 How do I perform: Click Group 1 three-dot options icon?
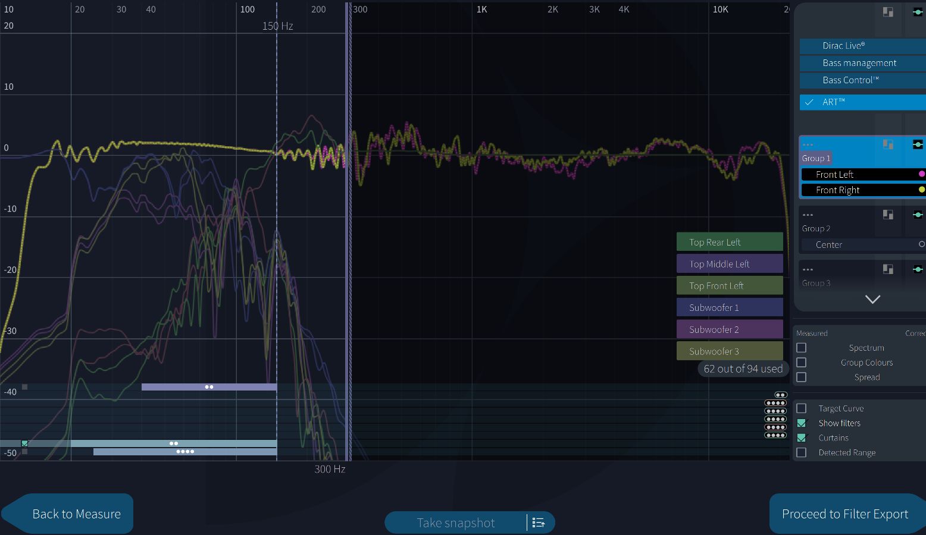tap(808, 144)
